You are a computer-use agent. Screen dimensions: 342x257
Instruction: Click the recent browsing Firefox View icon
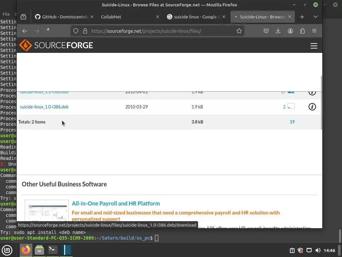point(23,17)
